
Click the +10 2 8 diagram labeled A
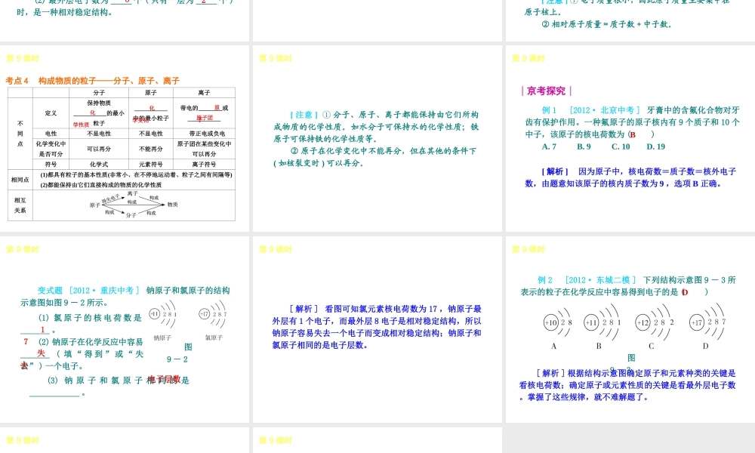click(x=558, y=322)
